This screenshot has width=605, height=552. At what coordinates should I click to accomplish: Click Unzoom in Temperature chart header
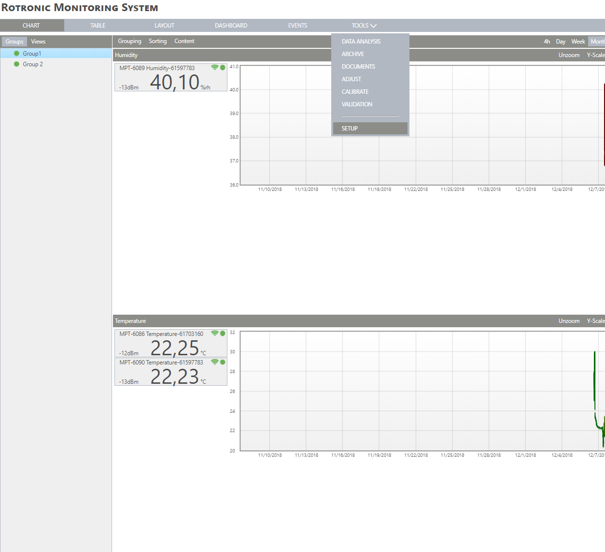tap(569, 321)
